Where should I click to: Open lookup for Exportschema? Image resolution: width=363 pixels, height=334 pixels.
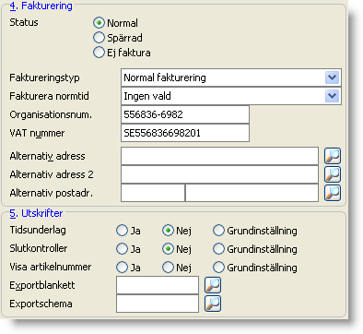point(213,304)
